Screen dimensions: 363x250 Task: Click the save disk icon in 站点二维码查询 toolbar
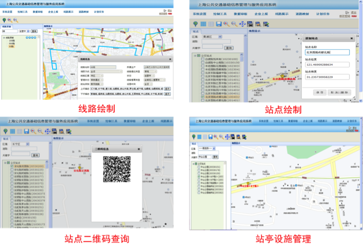point(26,132)
